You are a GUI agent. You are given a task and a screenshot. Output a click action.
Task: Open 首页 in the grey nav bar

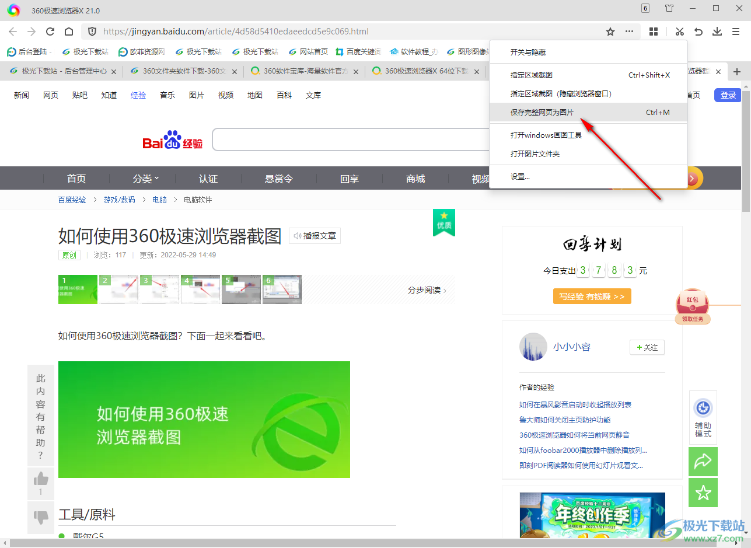76,179
